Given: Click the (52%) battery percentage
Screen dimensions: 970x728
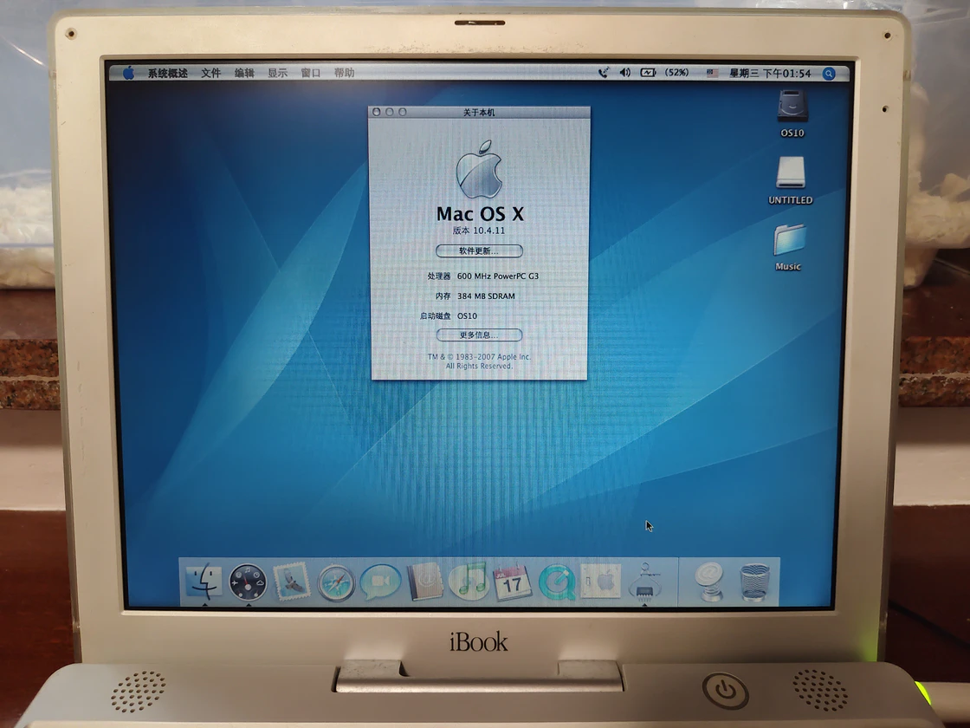Looking at the screenshot, I should coord(676,73).
